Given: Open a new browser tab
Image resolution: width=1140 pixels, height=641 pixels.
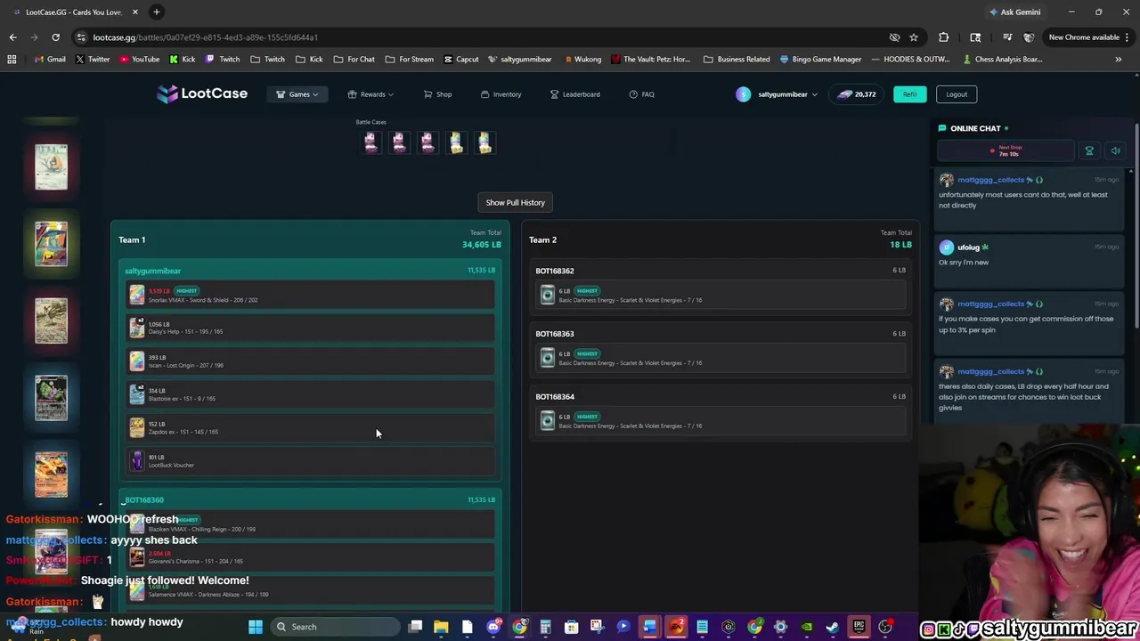Looking at the screenshot, I should point(156,12).
